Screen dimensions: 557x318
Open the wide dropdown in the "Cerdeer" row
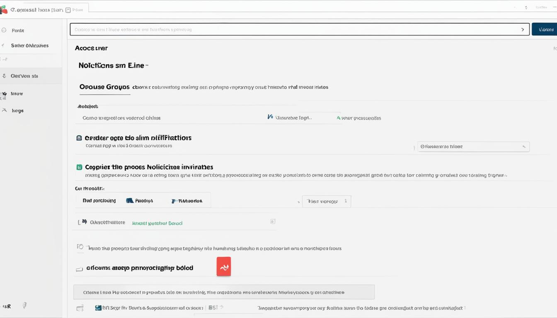pos(473,147)
